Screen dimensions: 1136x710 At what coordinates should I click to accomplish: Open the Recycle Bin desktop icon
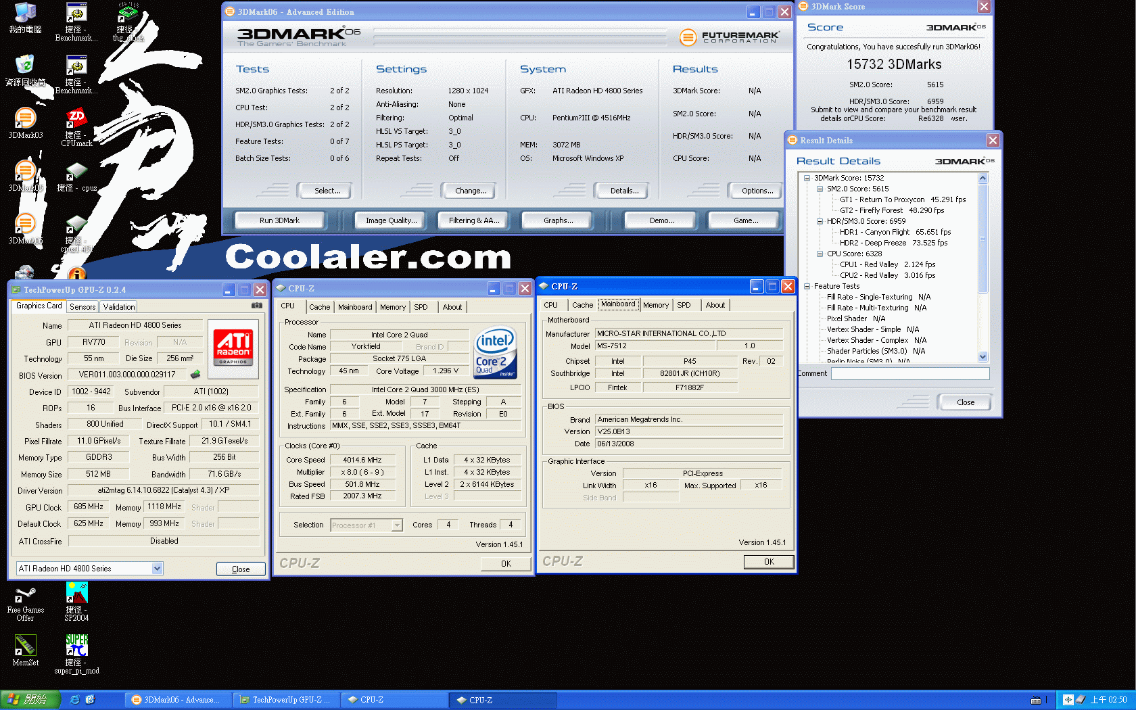25,70
